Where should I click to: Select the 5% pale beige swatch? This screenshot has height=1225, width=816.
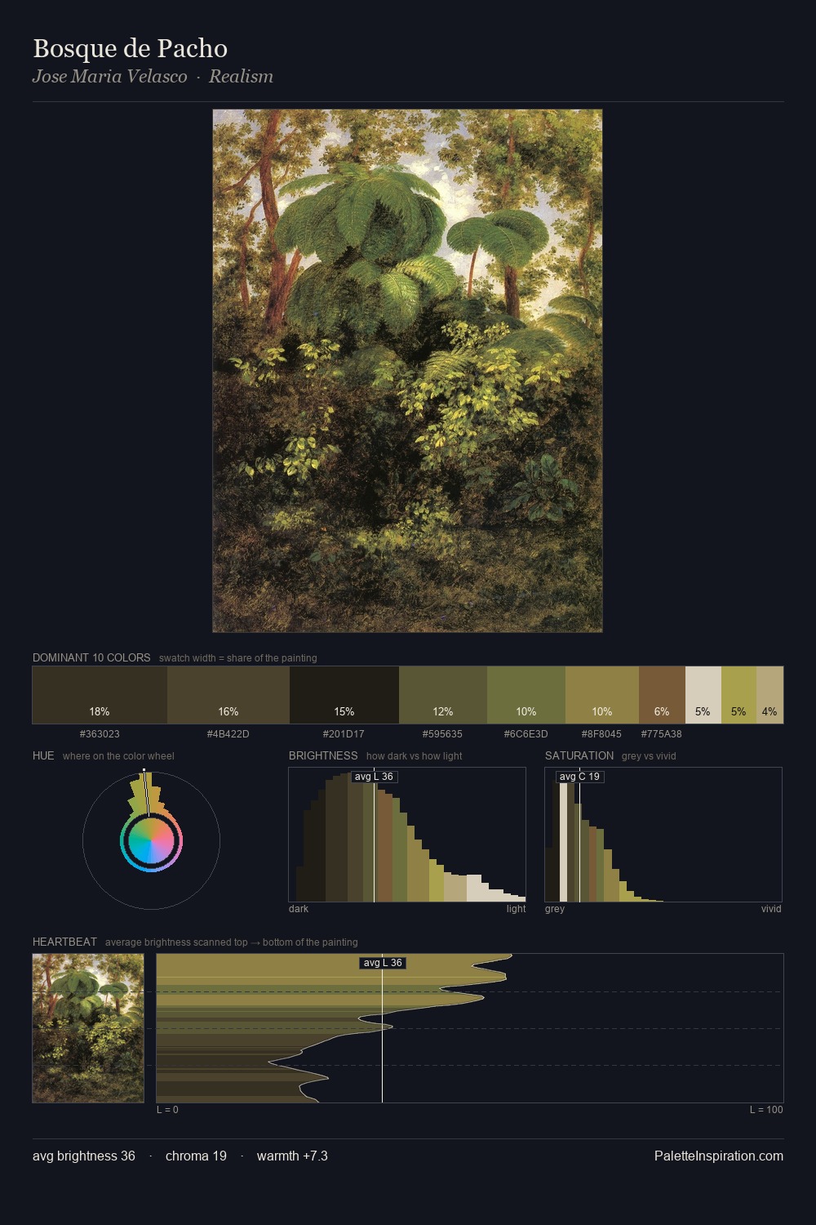703,695
